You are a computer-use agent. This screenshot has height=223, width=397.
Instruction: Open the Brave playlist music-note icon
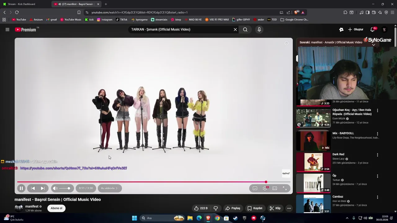click(x=361, y=12)
